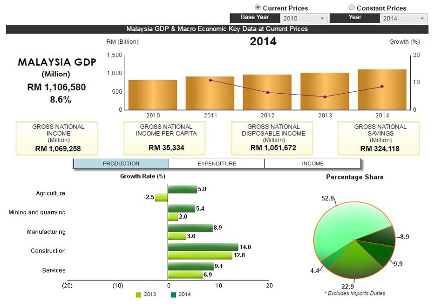The image size is (435, 308).
Task: Click the Gross National Savings card
Action: 379,138
